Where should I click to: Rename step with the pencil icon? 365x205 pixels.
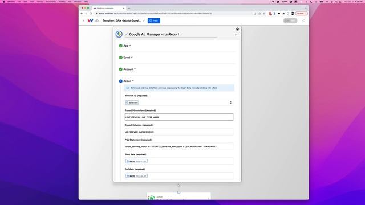coord(127,34)
